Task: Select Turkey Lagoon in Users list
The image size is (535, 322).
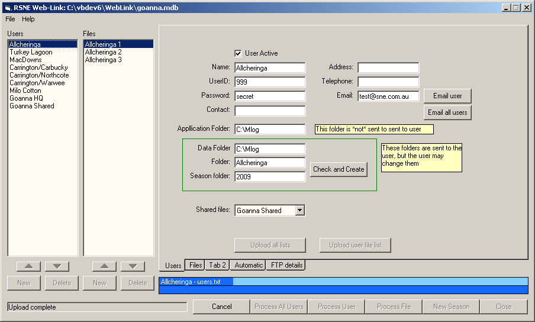Action: 31,52
